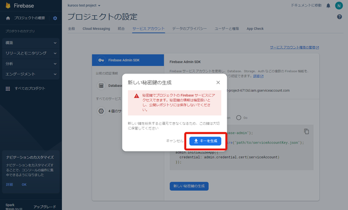This screenshot has height=210, width=348.
Task: Click the すべてのプロダクト grid icon
Action: click(8, 89)
